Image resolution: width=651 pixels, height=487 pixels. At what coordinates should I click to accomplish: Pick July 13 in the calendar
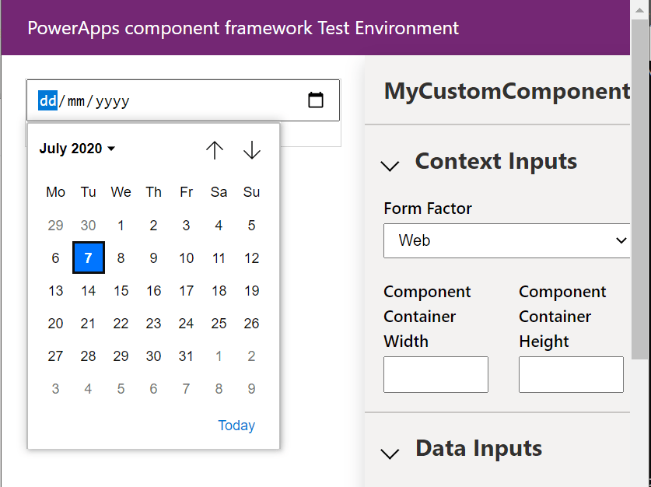(56, 291)
